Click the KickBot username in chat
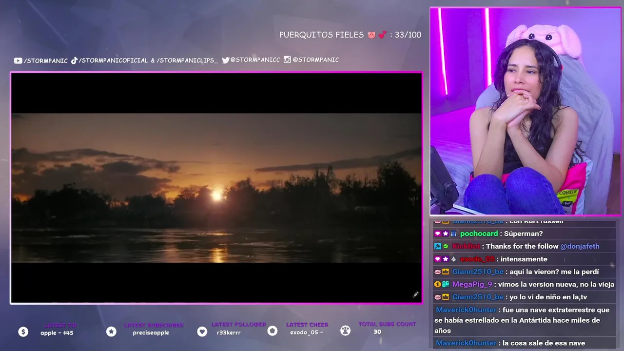624x351 pixels. pyautogui.click(x=466, y=246)
